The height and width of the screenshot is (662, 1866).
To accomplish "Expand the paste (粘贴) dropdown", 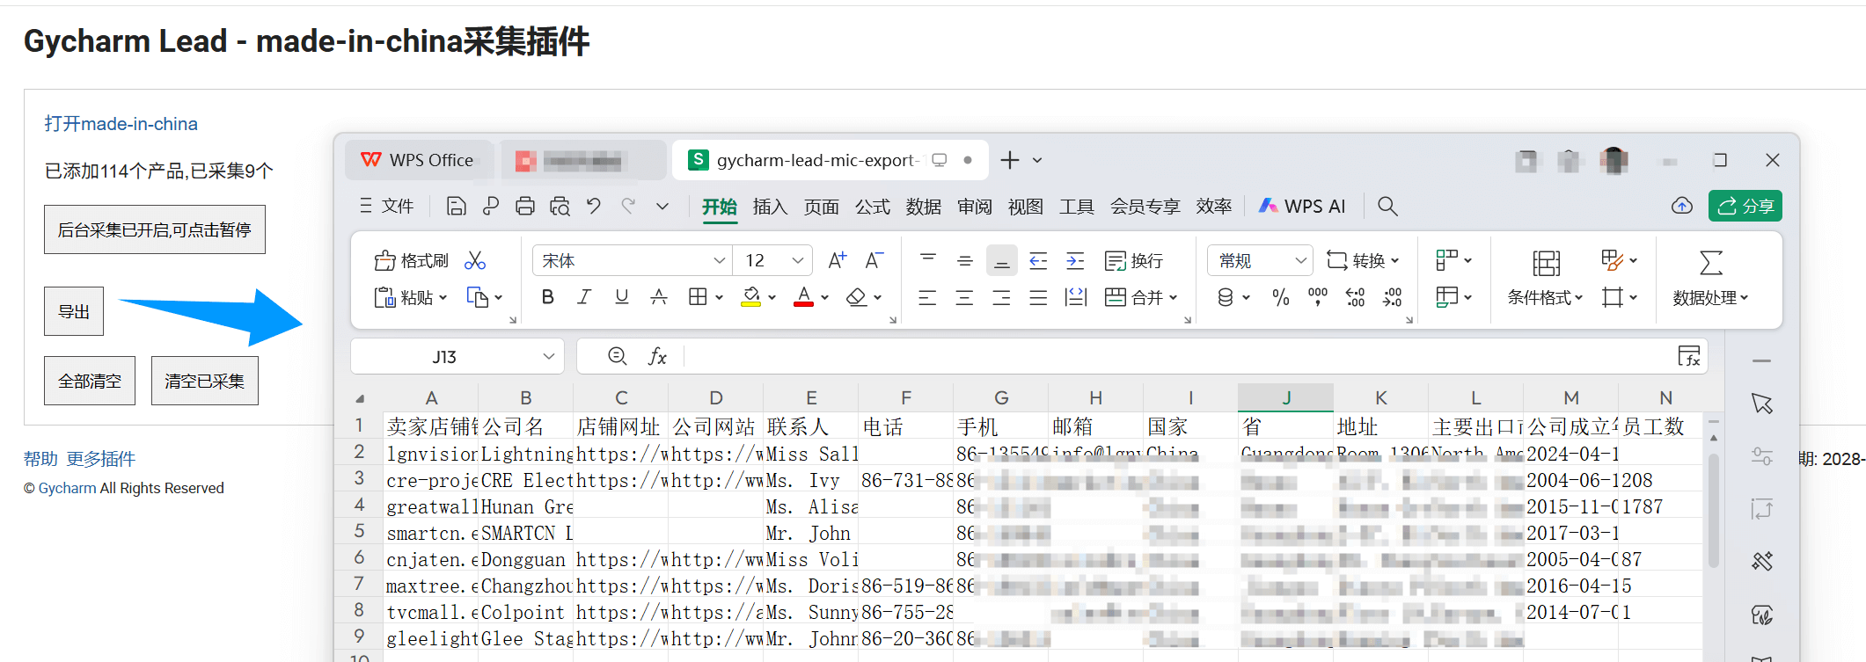I will [x=443, y=298].
